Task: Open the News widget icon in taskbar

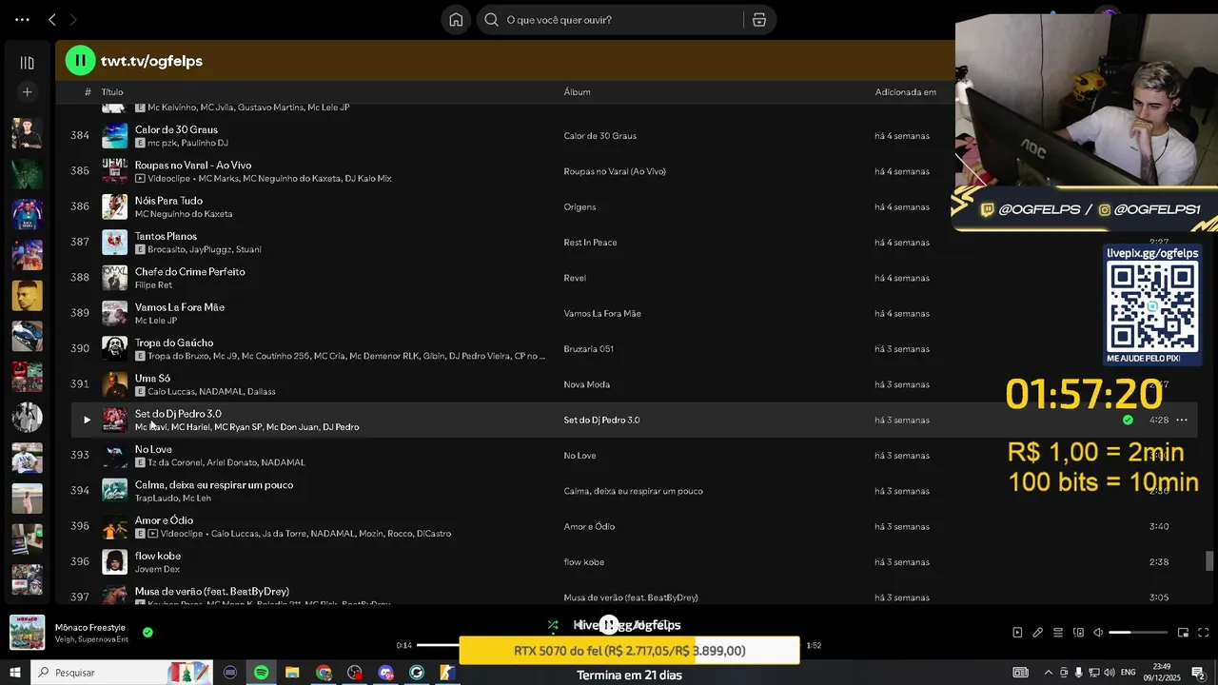Action: 1020,673
